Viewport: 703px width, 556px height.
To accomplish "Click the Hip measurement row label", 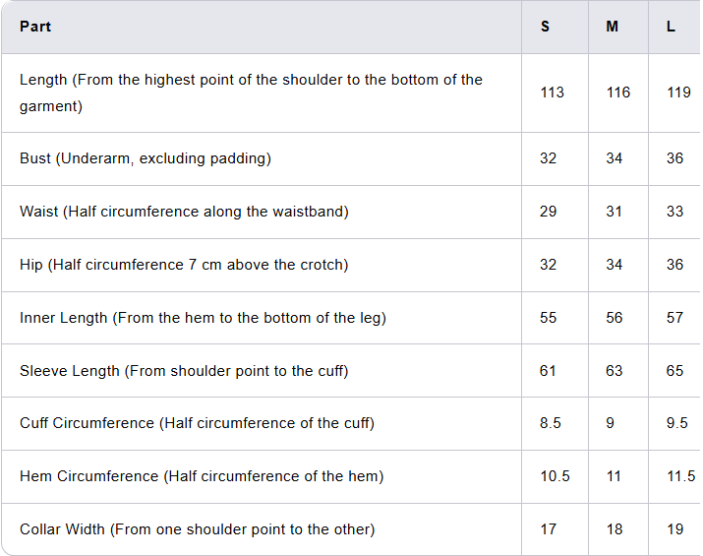I will pos(184,265).
